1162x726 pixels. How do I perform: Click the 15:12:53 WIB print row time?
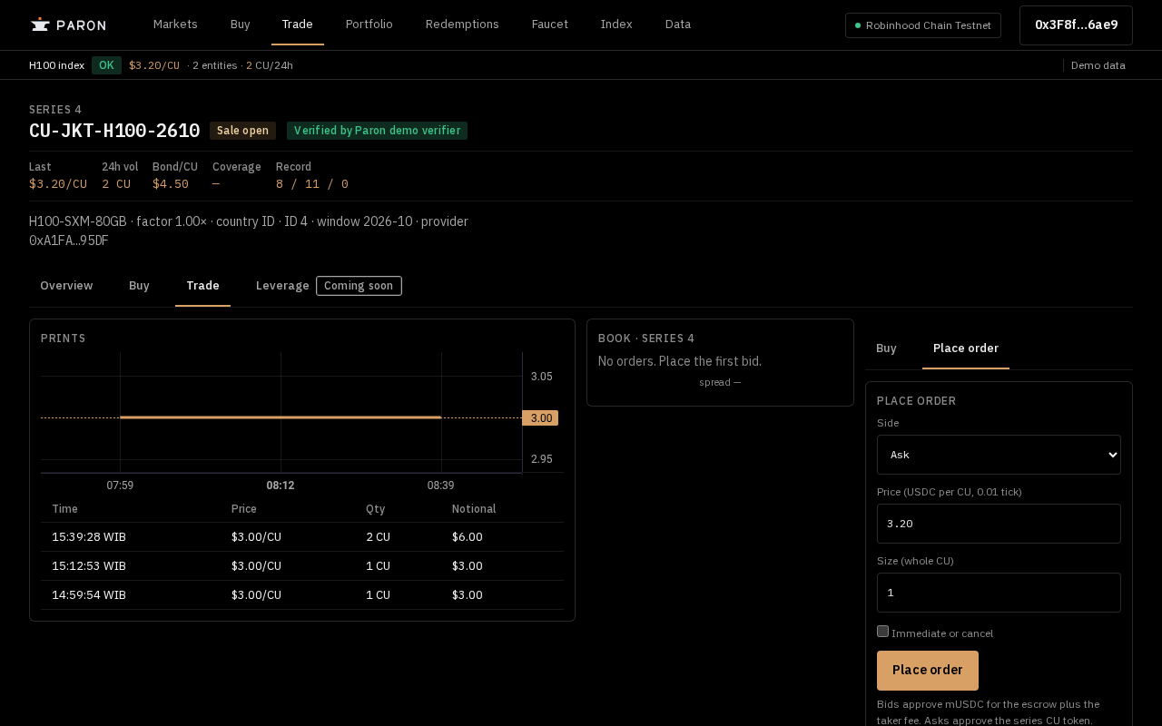pos(89,566)
